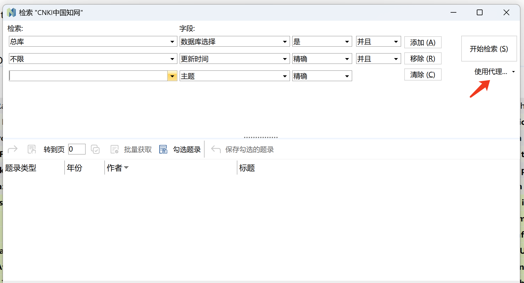
Task: Close the 检索 CNKI window
Action: 506,12
